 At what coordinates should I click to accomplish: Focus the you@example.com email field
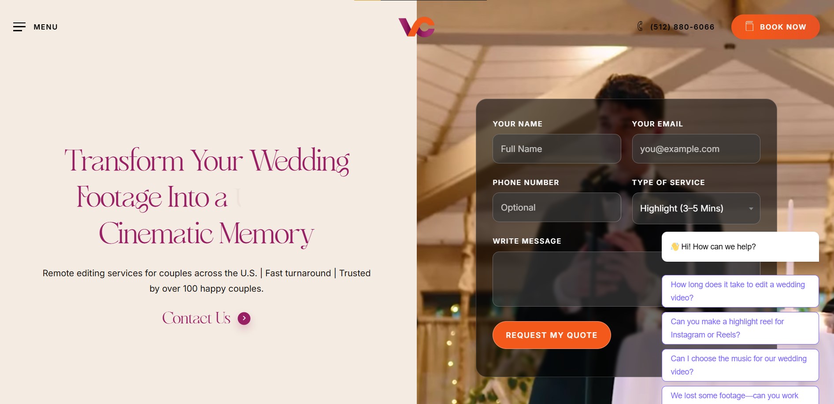696,149
